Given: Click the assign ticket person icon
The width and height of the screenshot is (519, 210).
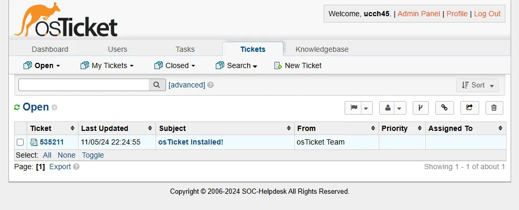Looking at the screenshot, I should point(388,108).
